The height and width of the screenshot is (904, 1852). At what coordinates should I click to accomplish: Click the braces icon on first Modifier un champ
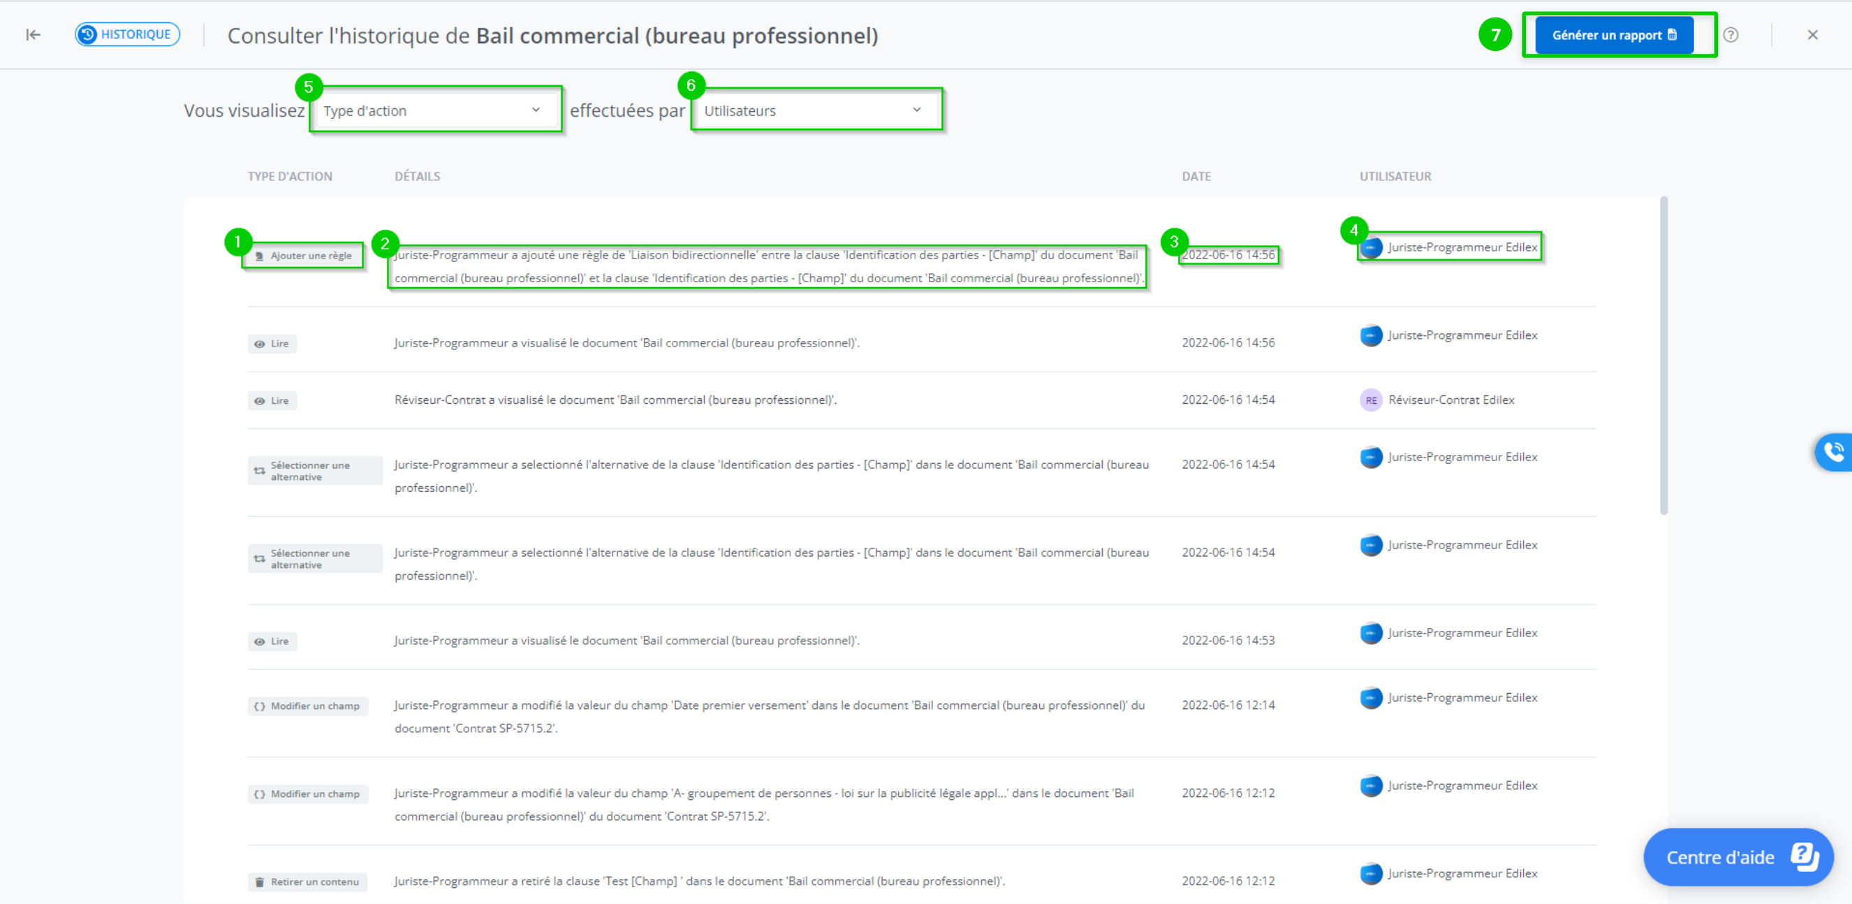[x=260, y=706]
